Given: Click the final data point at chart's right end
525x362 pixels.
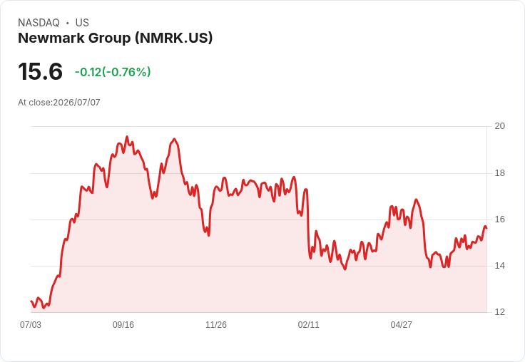Looking at the screenshot, I should 486,228.
